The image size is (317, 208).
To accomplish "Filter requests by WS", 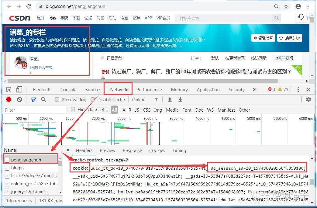I will (x=210, y=110).
